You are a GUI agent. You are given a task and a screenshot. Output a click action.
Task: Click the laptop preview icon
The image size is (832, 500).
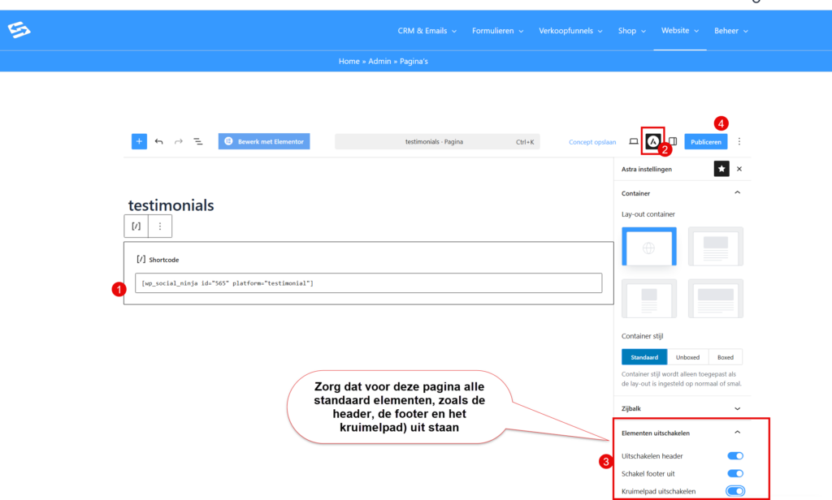(x=634, y=141)
